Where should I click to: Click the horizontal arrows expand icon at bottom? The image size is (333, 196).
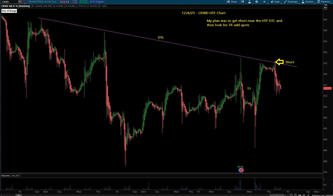coord(300,195)
